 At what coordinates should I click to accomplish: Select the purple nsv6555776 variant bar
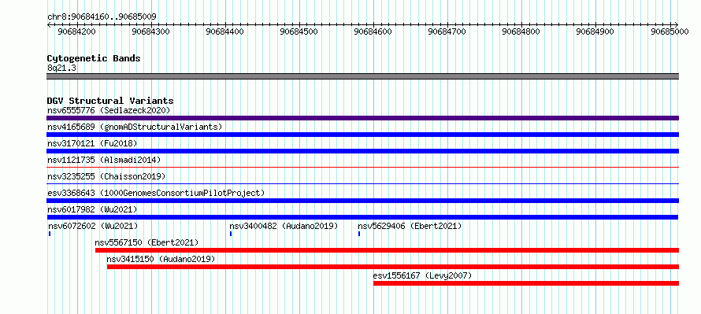[362, 118]
